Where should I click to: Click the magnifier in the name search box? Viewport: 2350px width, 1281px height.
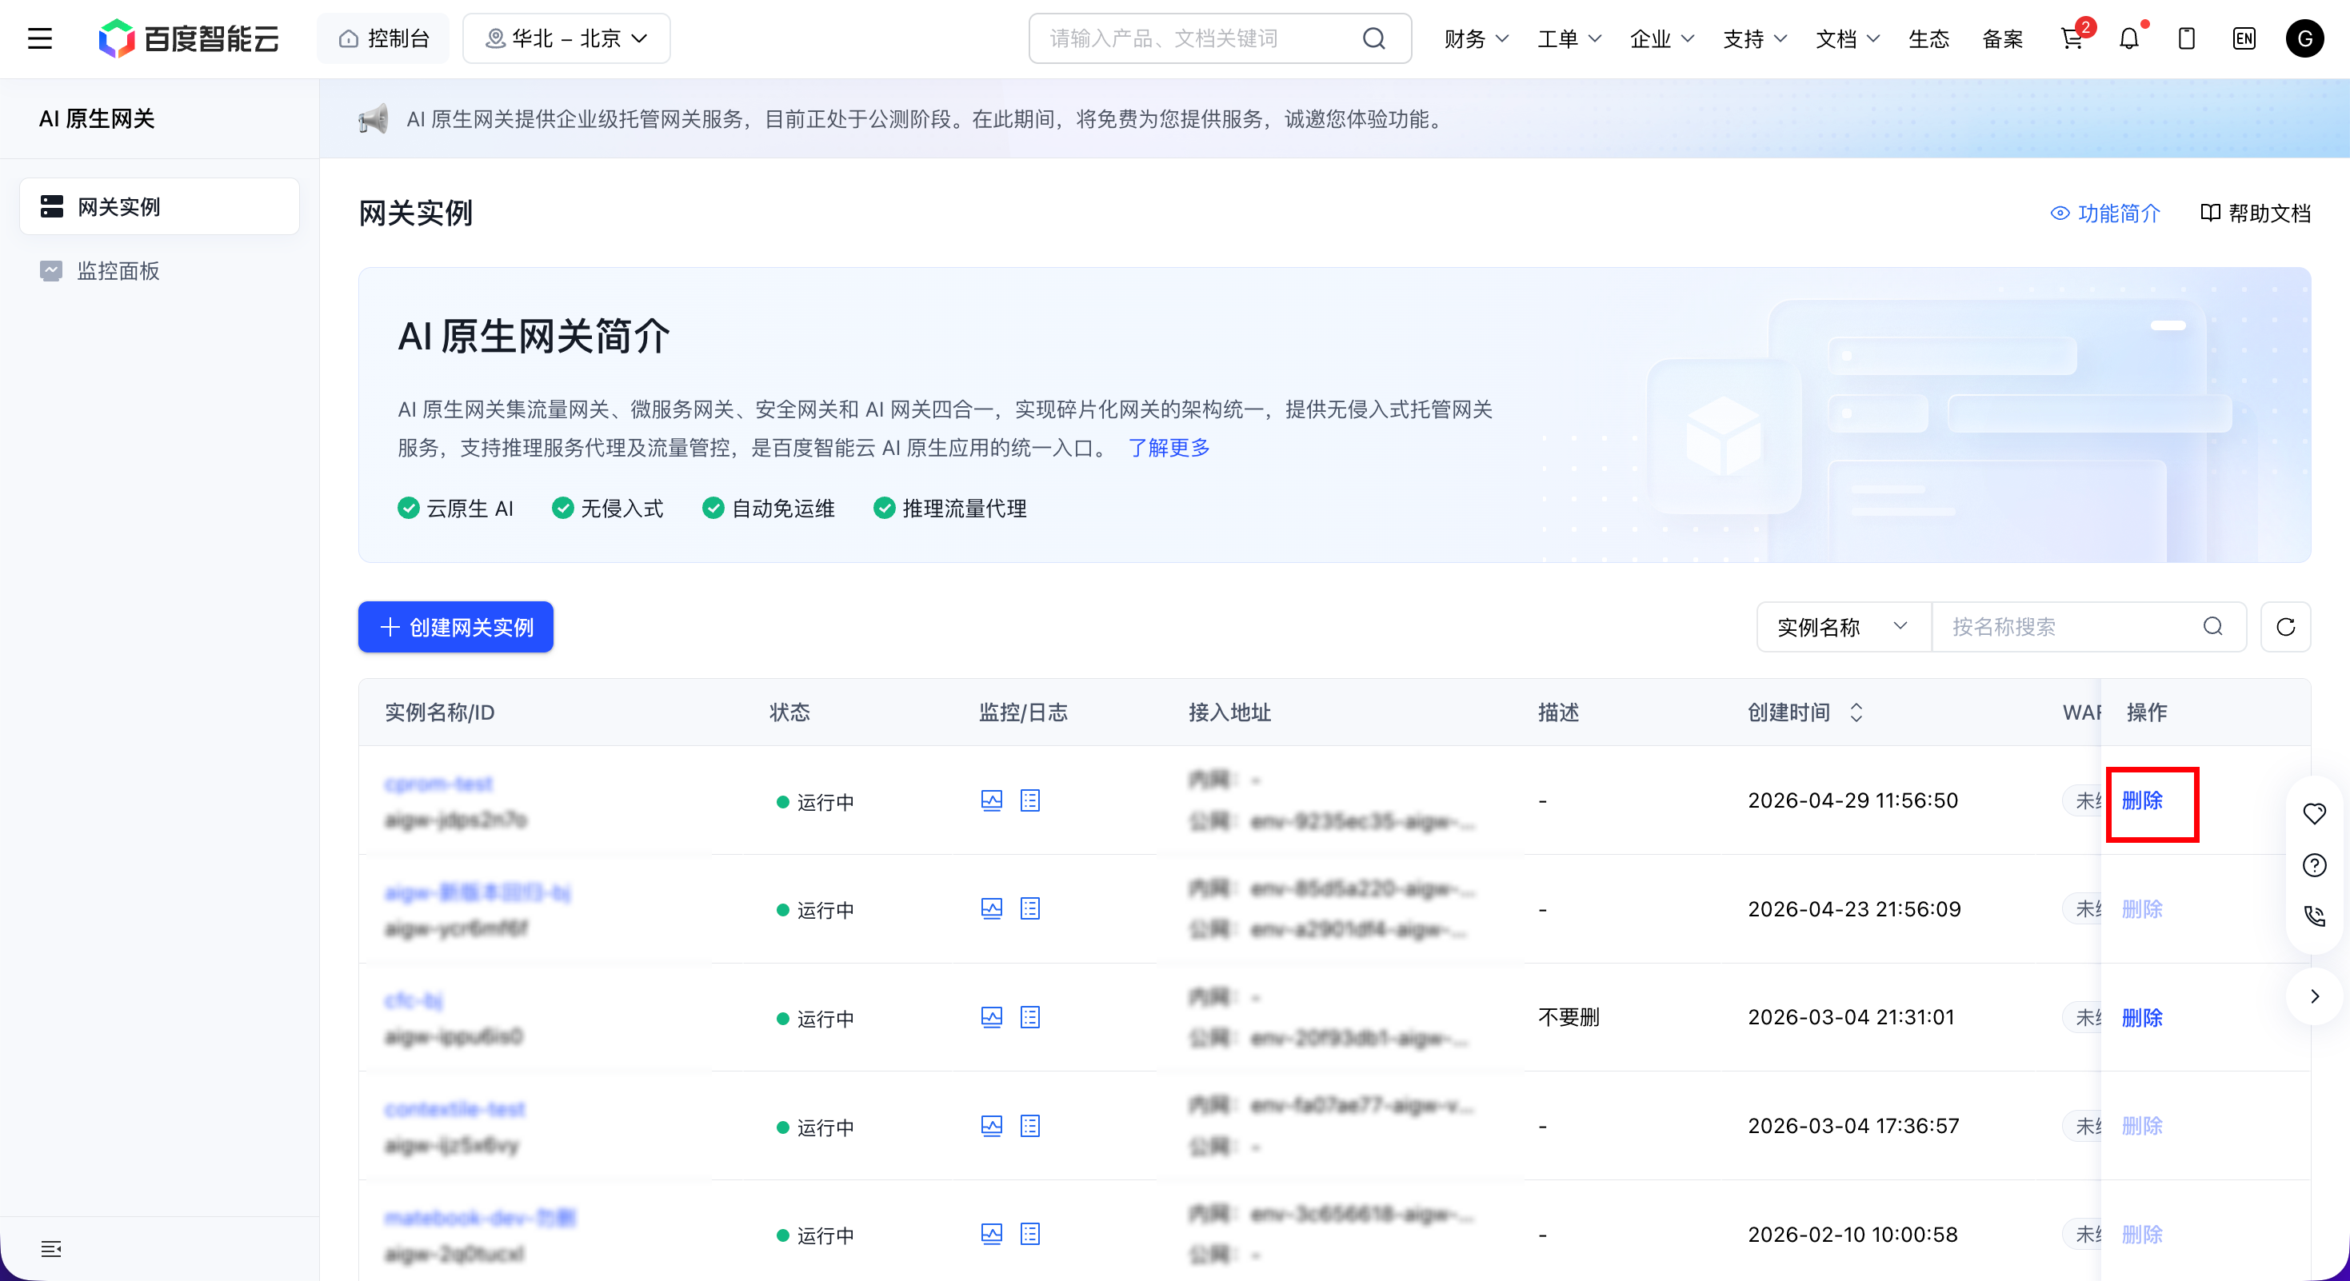click(x=2213, y=626)
